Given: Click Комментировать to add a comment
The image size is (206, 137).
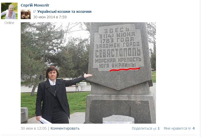Looking at the screenshot, I should click(65, 128).
